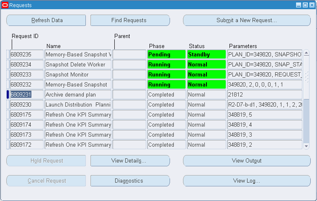Click name field 'Archive demand plan'
The width and height of the screenshot is (317, 201).
click(78, 94)
